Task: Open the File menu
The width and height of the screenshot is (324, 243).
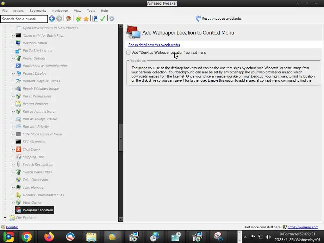Action: point(5,10)
